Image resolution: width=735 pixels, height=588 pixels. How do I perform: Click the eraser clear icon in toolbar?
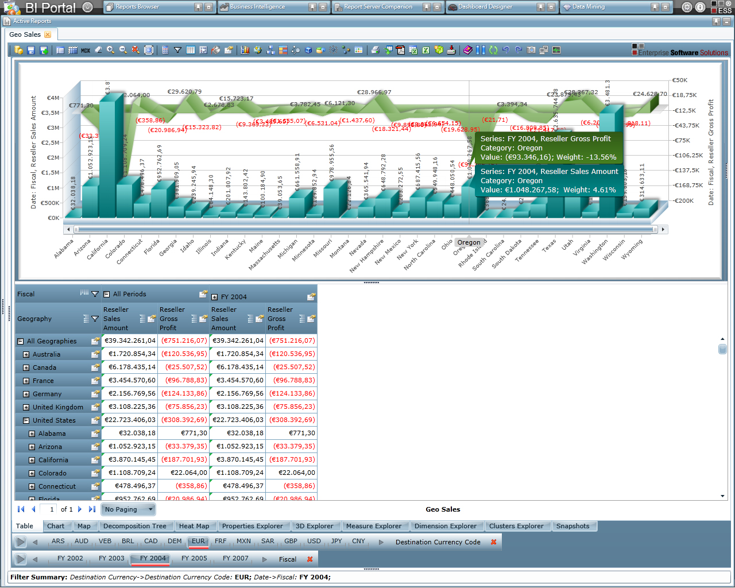click(98, 50)
